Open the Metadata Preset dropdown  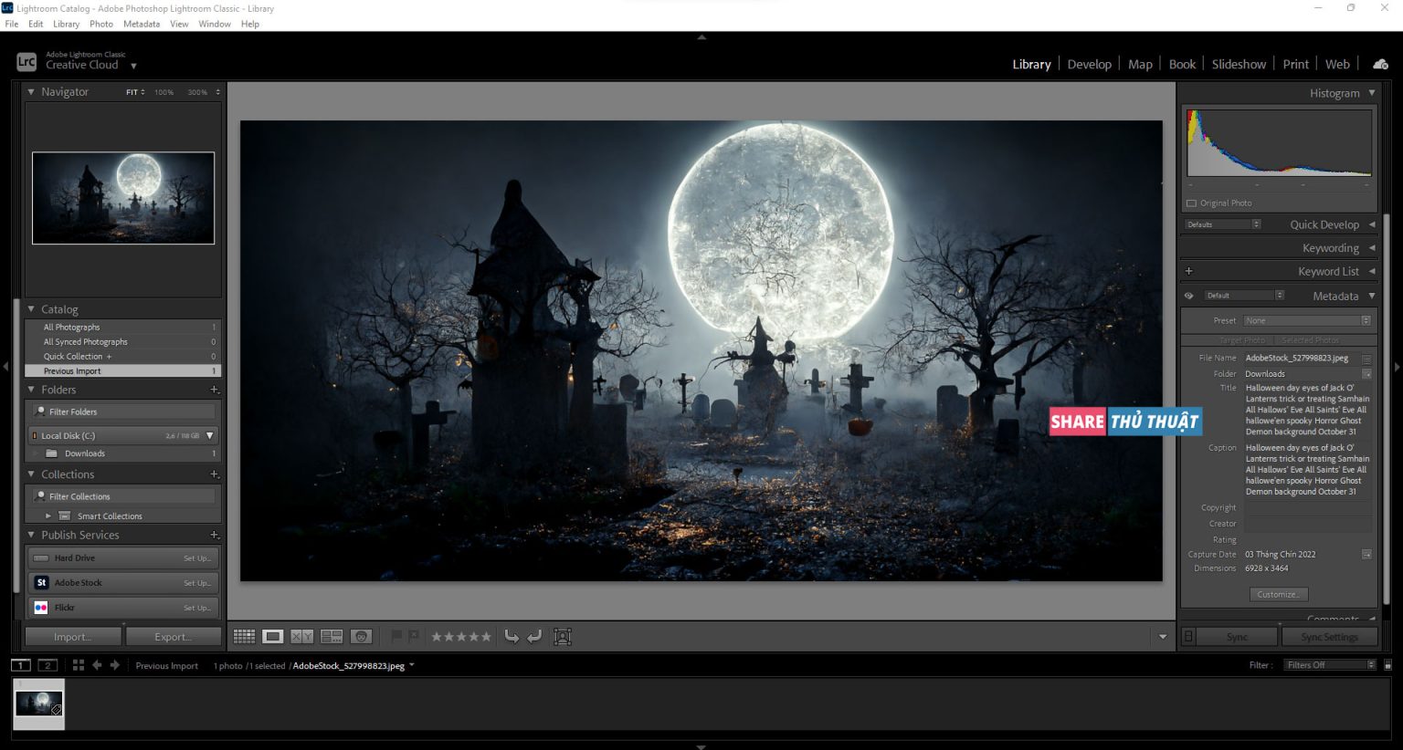[1306, 320]
